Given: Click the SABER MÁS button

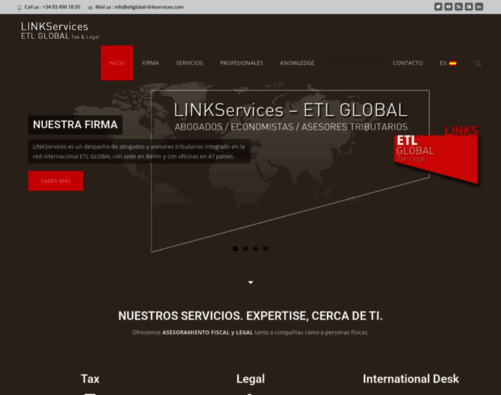Looking at the screenshot, I should point(55,181).
